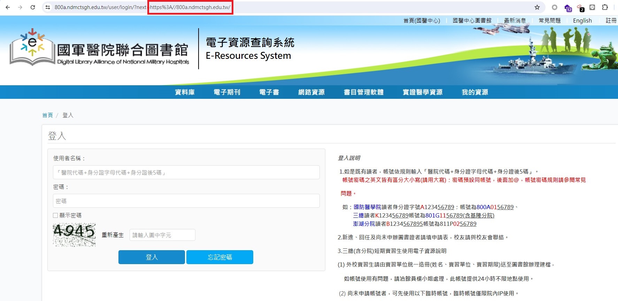The width and height of the screenshot is (618, 301).
Task: Click the 註冊 register link
Action: pos(611,21)
